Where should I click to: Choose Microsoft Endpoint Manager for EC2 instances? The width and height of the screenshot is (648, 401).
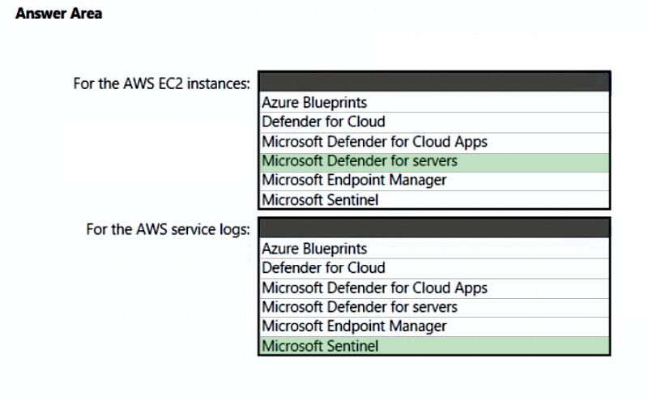[434, 181]
